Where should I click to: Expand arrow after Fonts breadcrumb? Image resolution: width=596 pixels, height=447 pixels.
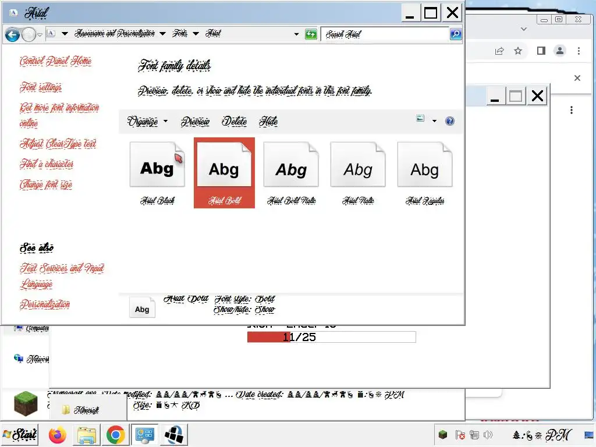tap(196, 33)
